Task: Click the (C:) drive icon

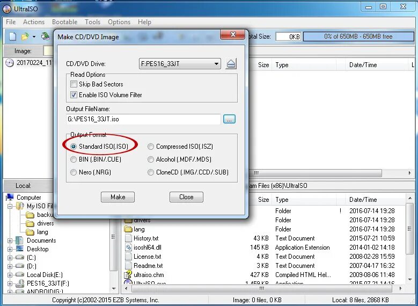Action: [x=20, y=258]
